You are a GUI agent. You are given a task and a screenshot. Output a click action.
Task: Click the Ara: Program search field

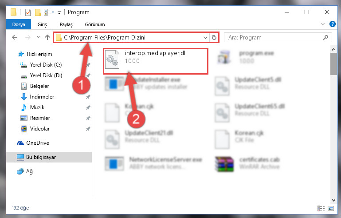pyautogui.click(x=274, y=37)
